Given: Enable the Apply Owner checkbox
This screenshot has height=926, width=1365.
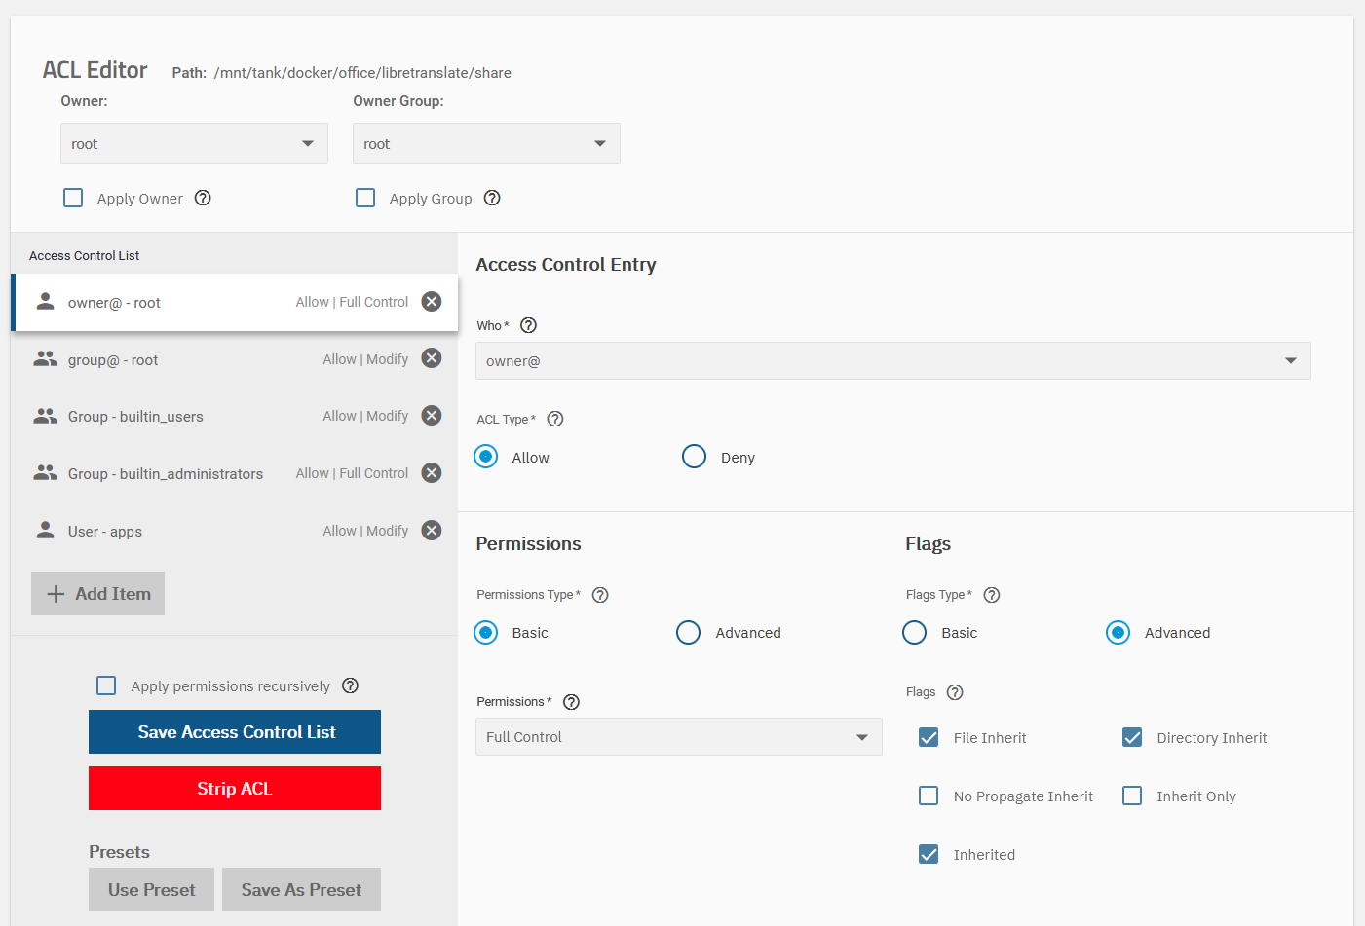Looking at the screenshot, I should [x=73, y=197].
